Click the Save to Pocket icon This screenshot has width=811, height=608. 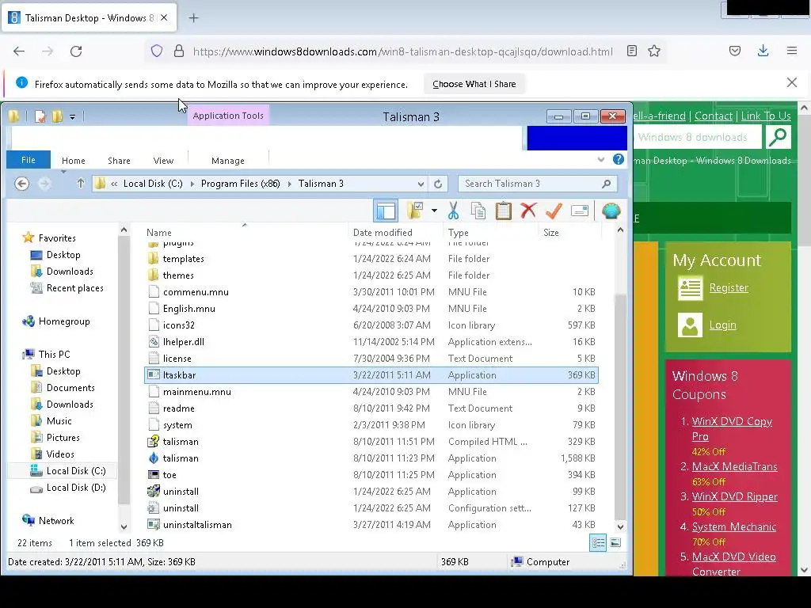pos(734,51)
